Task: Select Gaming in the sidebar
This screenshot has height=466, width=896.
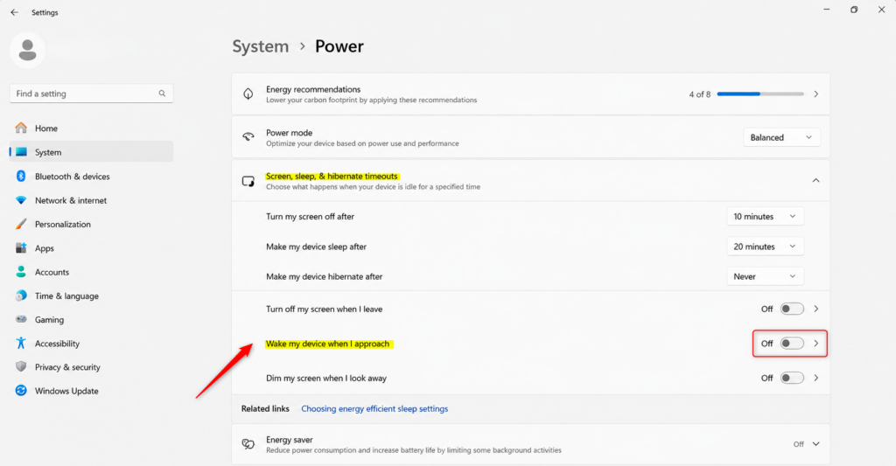Action: click(x=91, y=319)
